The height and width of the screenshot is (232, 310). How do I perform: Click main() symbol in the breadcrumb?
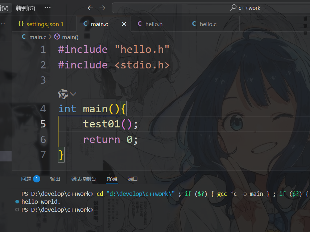click(x=70, y=37)
